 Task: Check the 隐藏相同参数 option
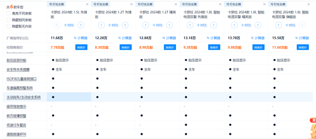coord(8,20)
